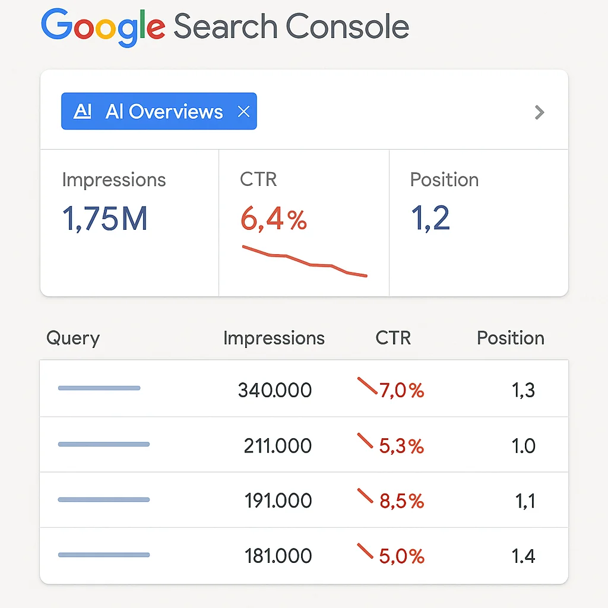Click the 7,0% CTR cell
Viewport: 608px width, 608px height.
(402, 391)
